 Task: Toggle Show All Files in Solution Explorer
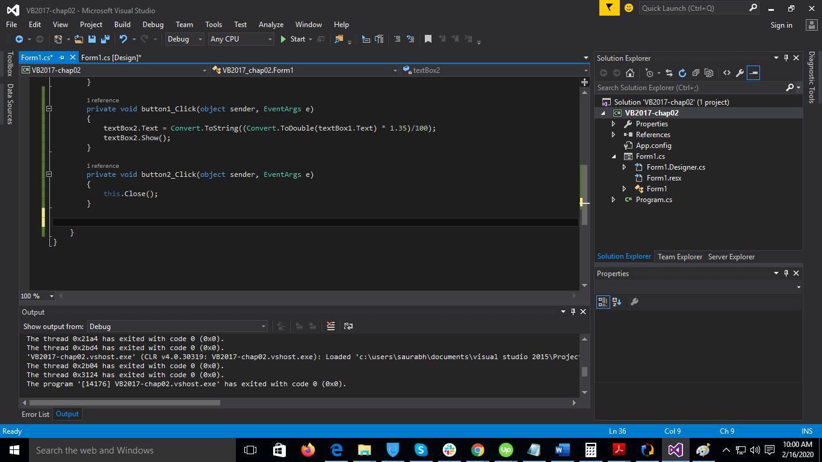pos(709,73)
